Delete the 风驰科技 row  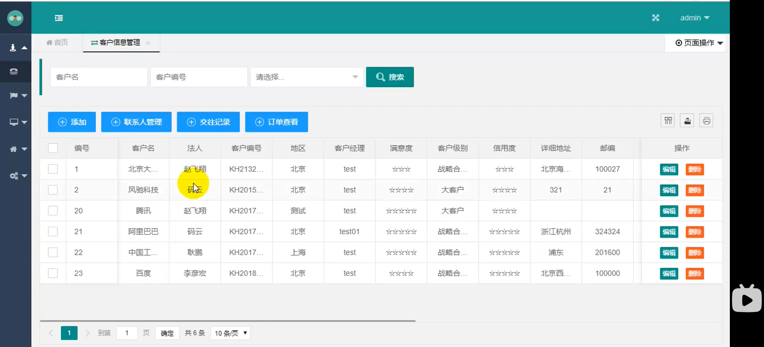click(x=695, y=190)
